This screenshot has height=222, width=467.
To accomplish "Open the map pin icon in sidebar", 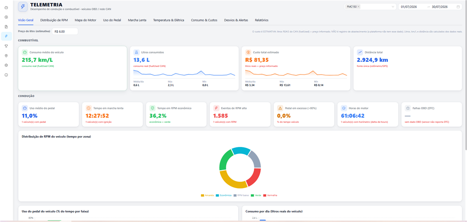I will click(x=6, y=55).
